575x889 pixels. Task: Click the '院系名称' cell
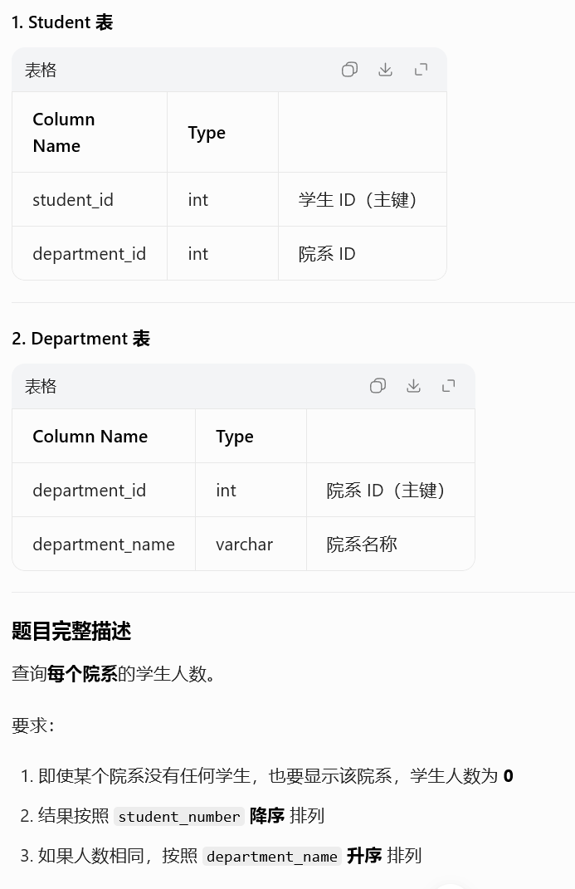[390, 544]
